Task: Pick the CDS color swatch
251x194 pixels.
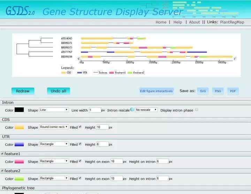Action: coord(19,127)
